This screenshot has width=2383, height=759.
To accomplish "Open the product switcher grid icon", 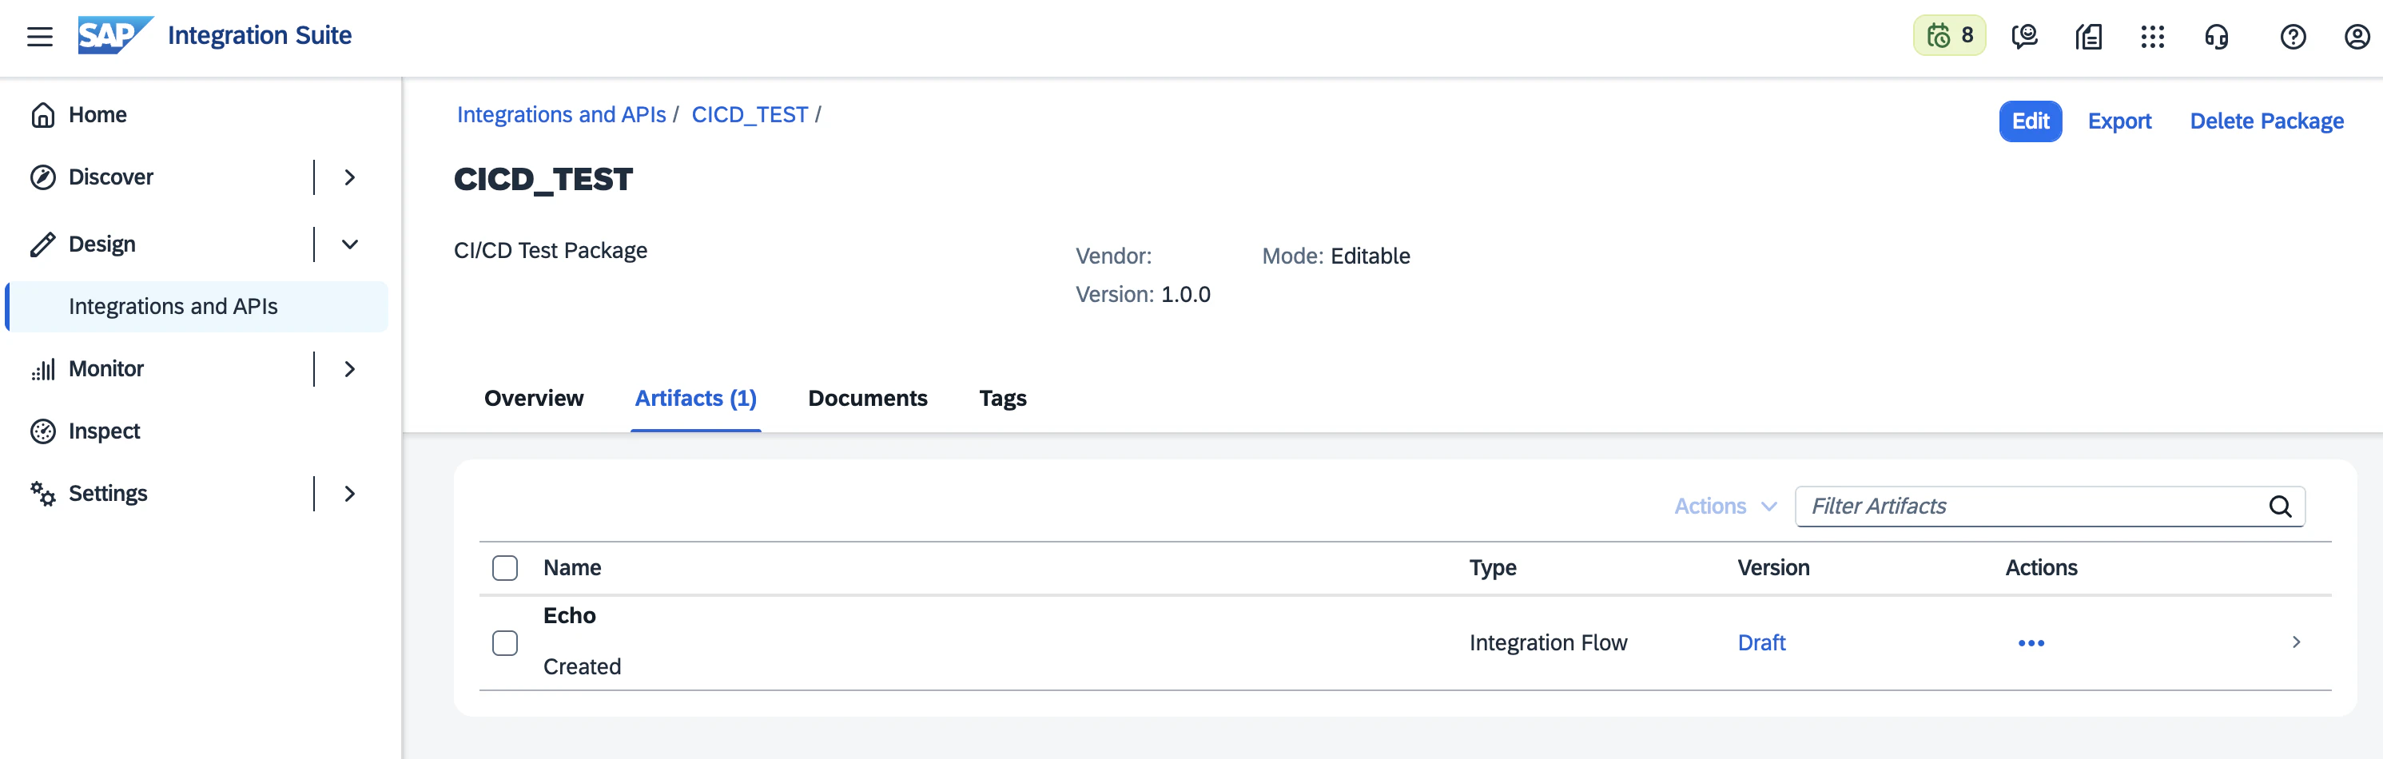I will tap(2153, 37).
